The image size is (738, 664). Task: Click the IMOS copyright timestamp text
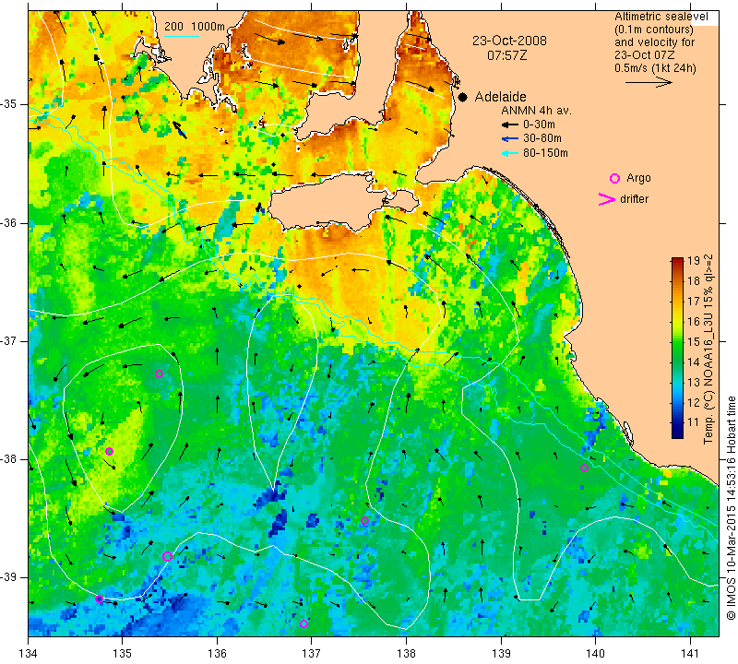pyautogui.click(x=731, y=507)
